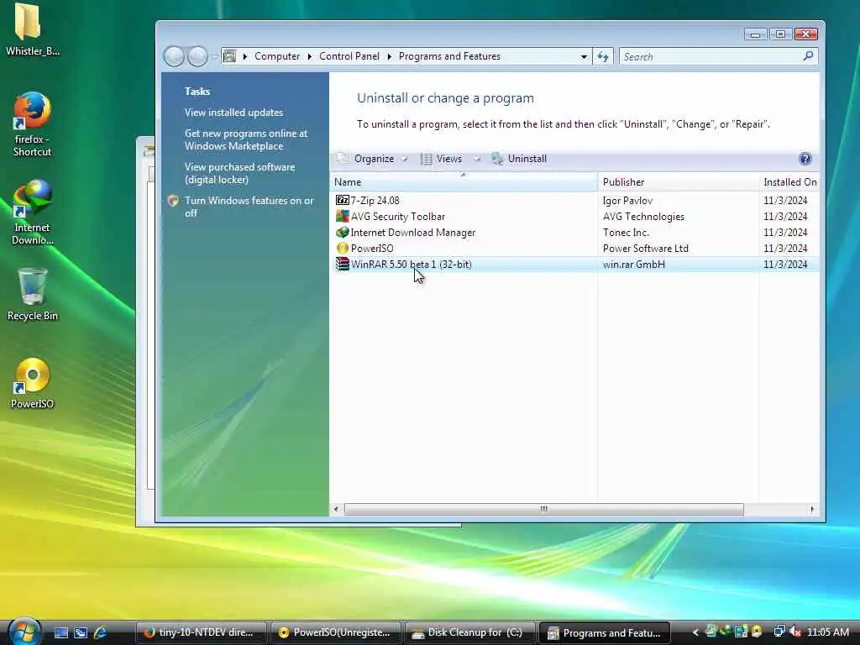Click the back navigation arrow button
Screen dimensions: 860x645
(174, 56)
